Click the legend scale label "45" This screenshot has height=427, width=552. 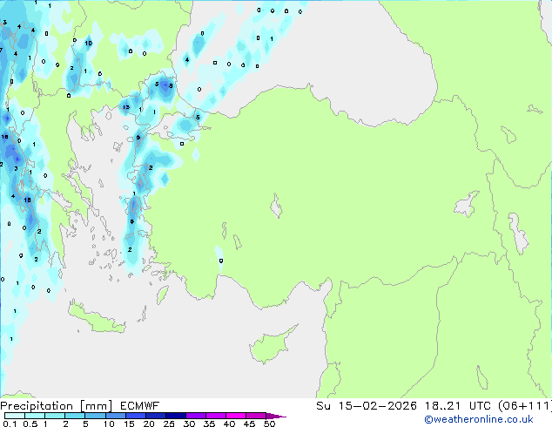click(249, 424)
